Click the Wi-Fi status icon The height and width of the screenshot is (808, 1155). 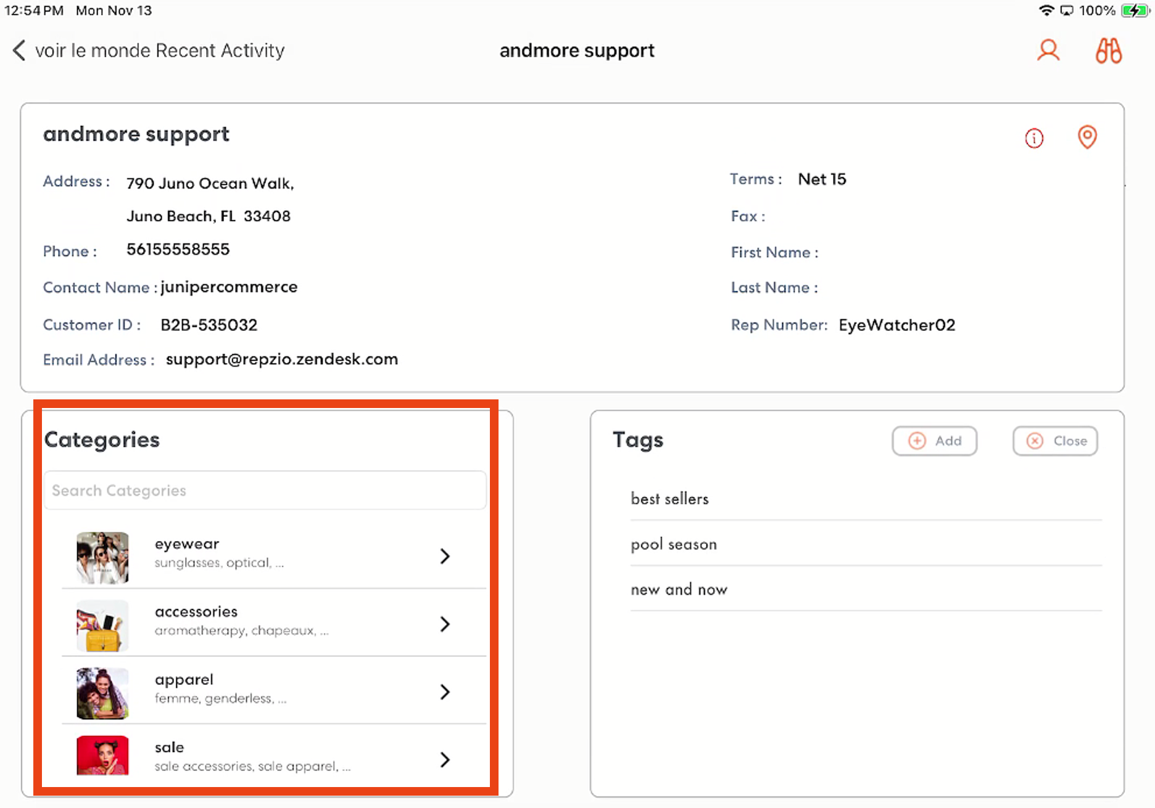[1046, 10]
